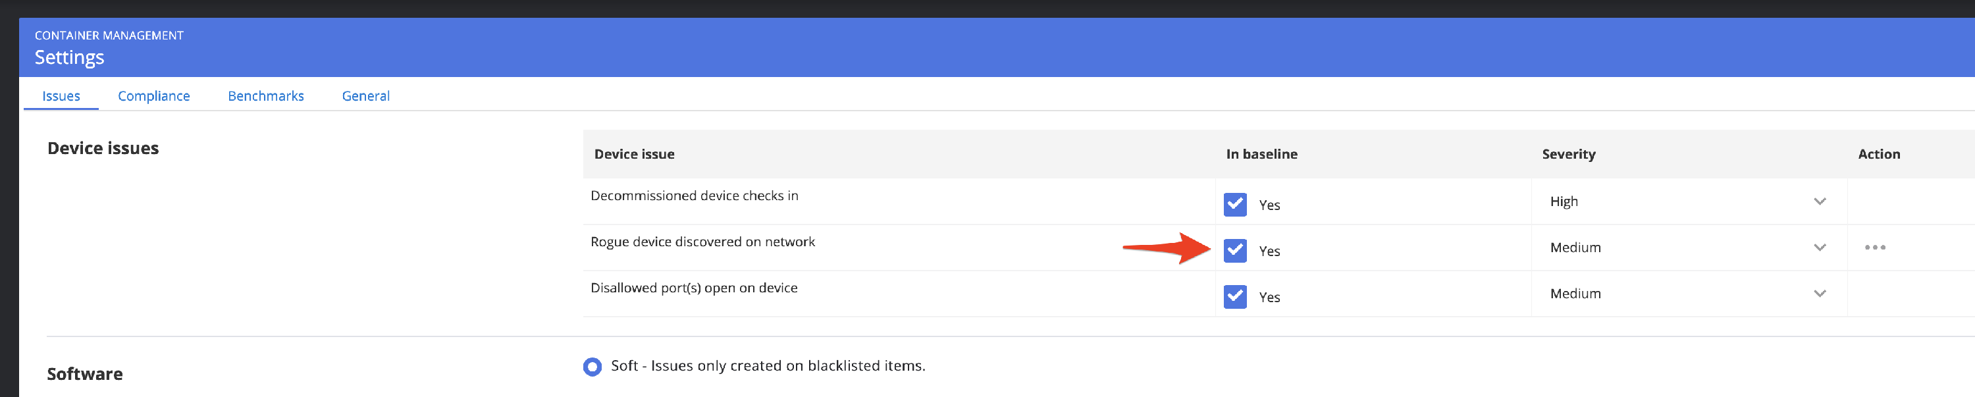Toggle baseline checkbox for Rogue device discovered
Image resolution: width=1975 pixels, height=397 pixels.
(x=1234, y=251)
